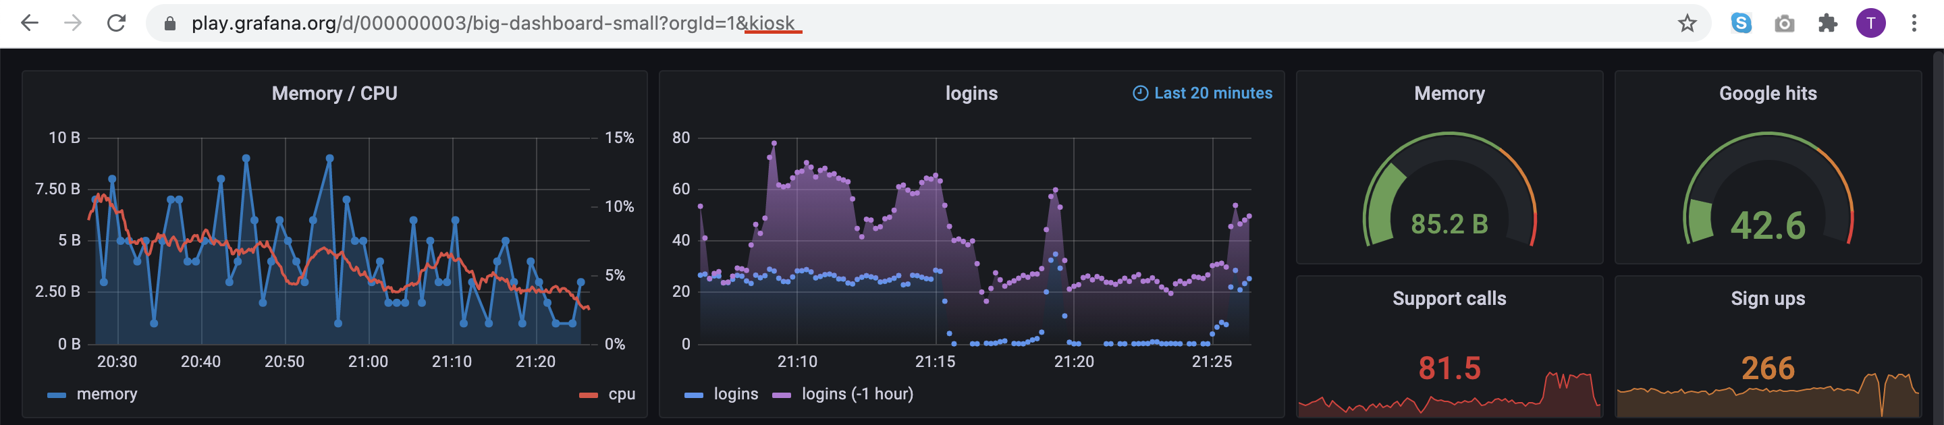Click the 21:15 label on logins chart

935,362
